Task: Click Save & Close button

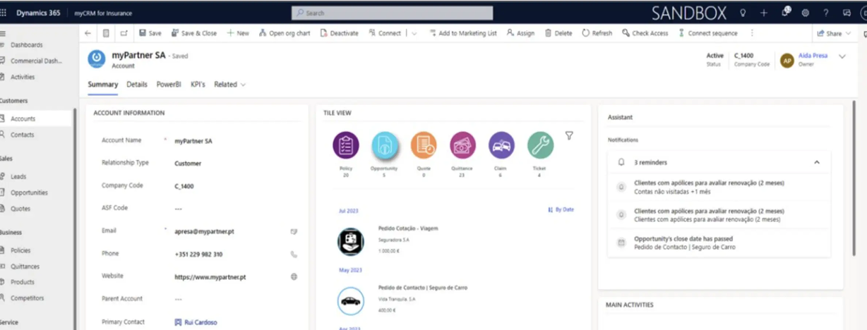Action: tap(193, 33)
